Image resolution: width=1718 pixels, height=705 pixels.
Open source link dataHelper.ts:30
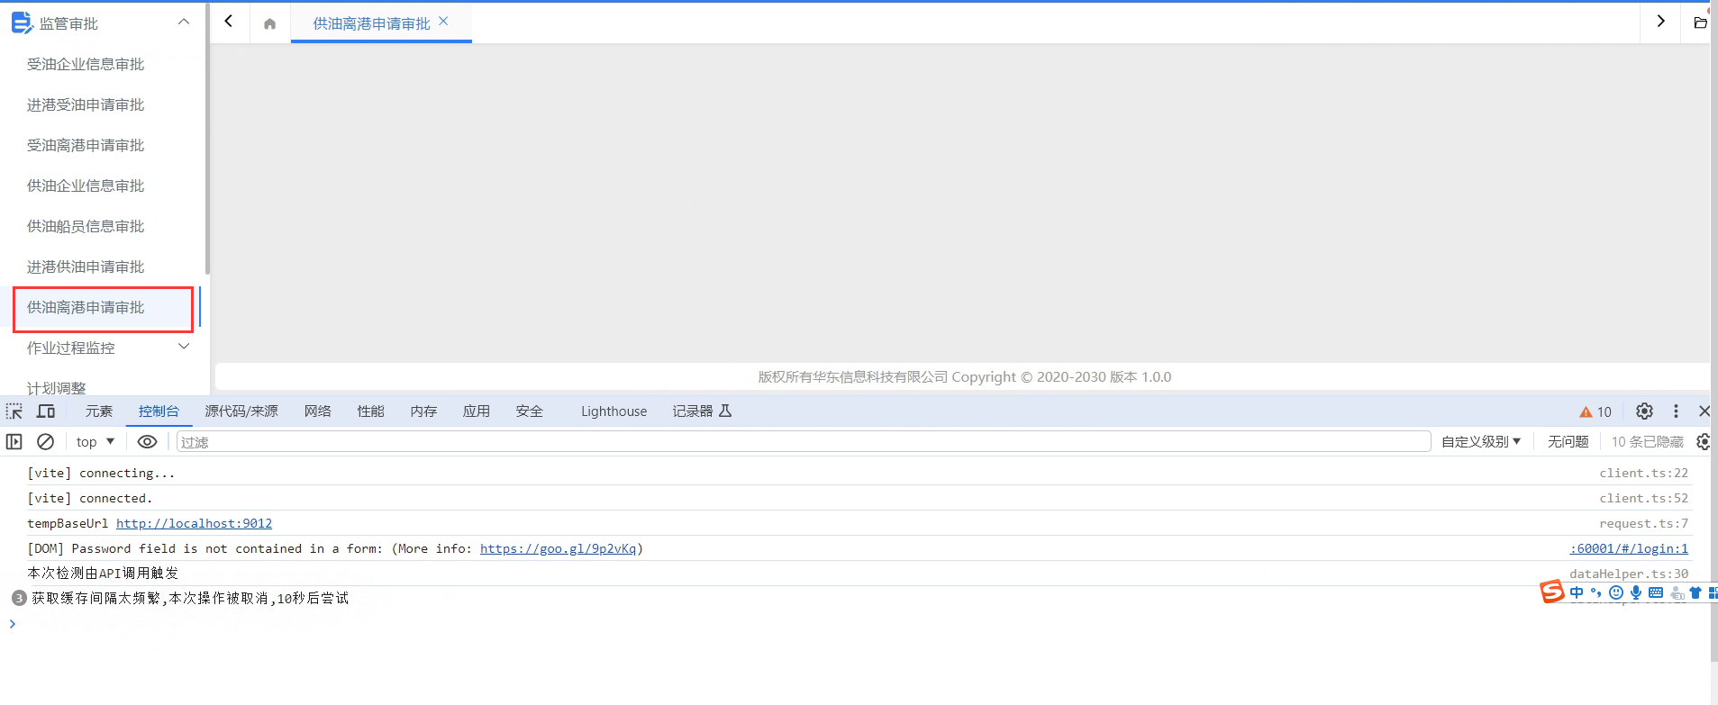(x=1629, y=574)
